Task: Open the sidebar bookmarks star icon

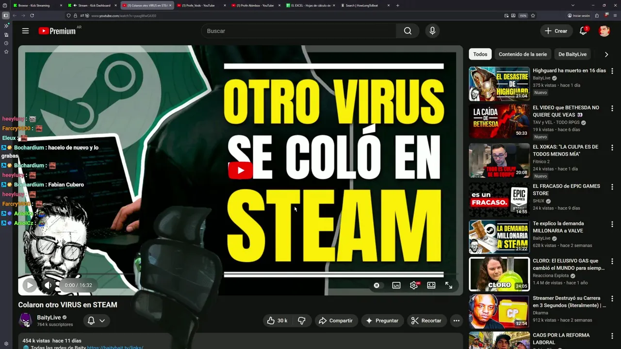Action: [x=6, y=52]
